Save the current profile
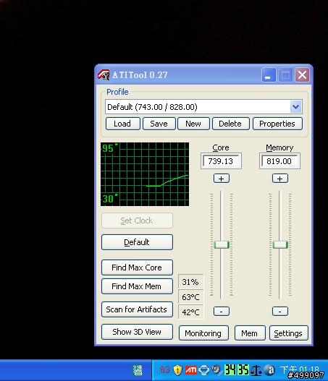This screenshot has width=328, height=381. click(x=159, y=124)
